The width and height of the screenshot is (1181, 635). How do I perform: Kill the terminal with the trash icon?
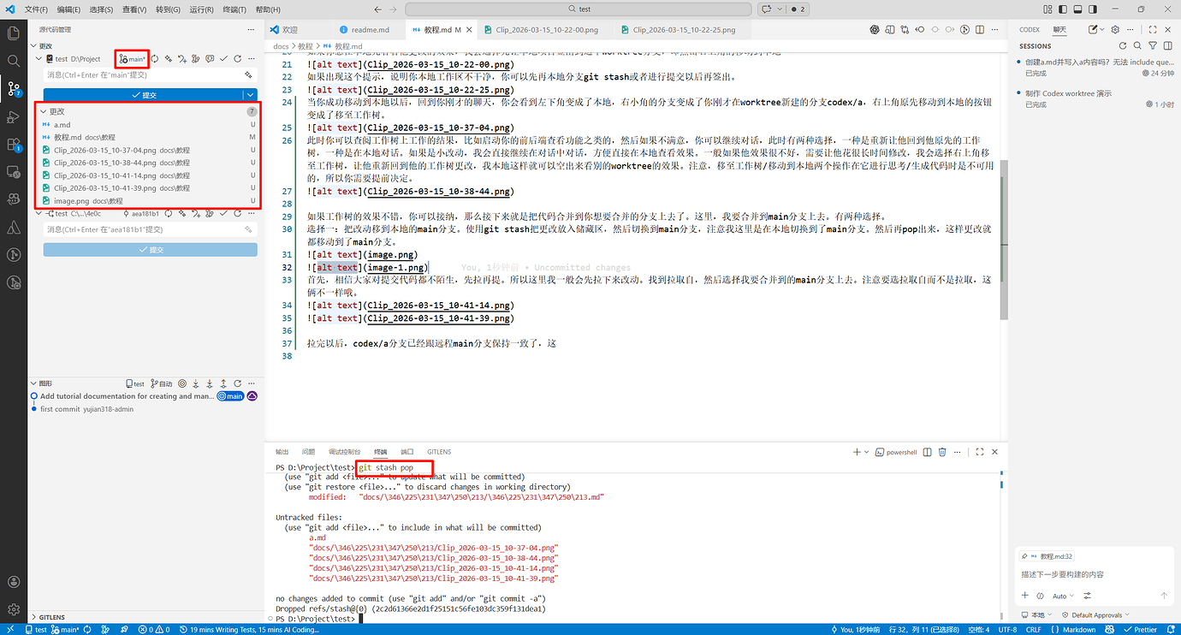942,452
